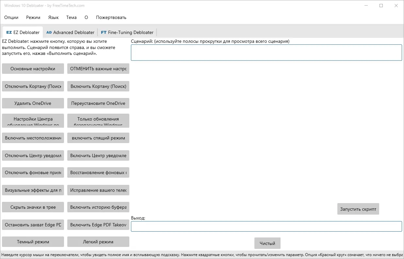Viewport: 404px width, 259px height.
Task: Click Включить Центр уведомлений button
Action: [x=98, y=155]
